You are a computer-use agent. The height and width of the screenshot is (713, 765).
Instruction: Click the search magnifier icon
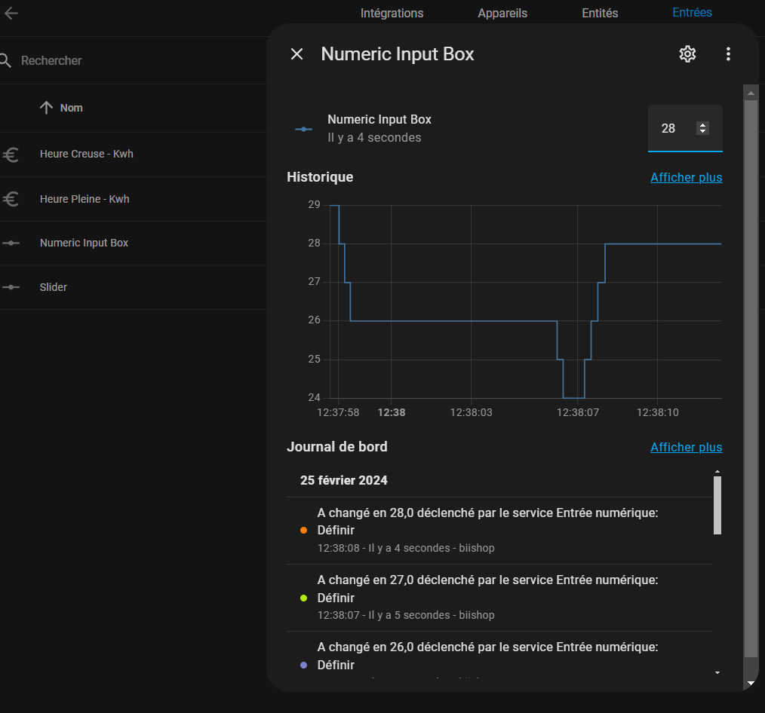pos(7,60)
